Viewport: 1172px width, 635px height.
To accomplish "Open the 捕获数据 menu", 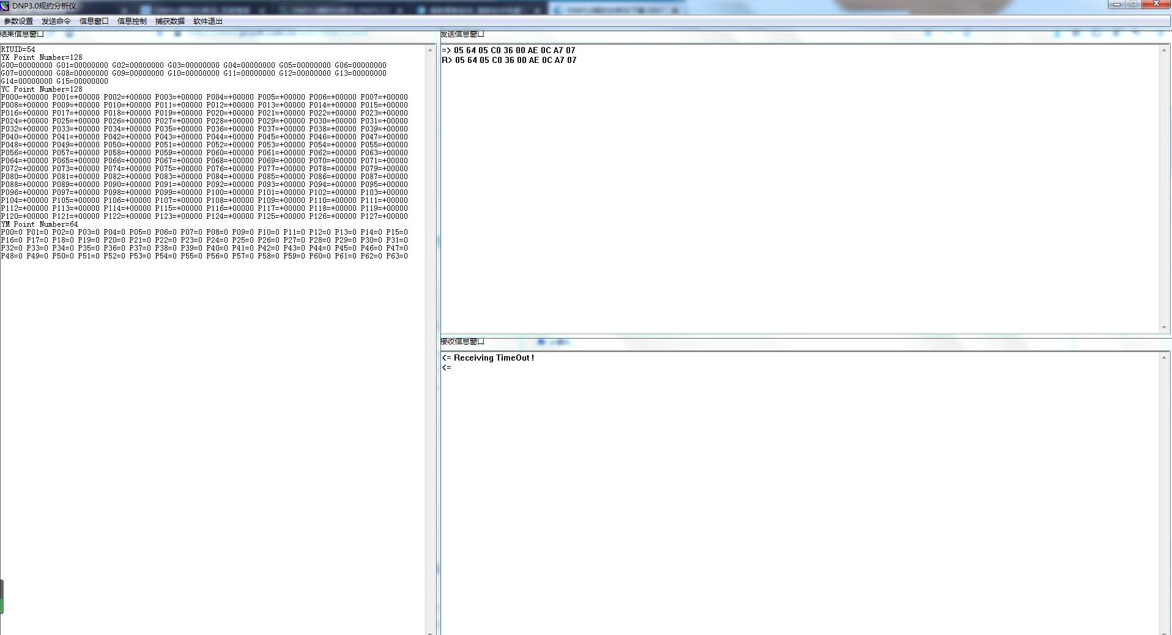I will pos(170,21).
